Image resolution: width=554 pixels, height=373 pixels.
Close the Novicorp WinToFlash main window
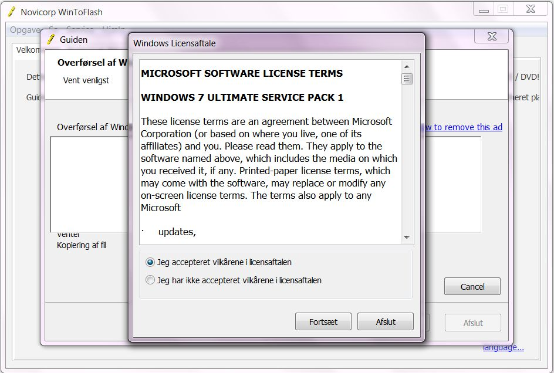531,9
